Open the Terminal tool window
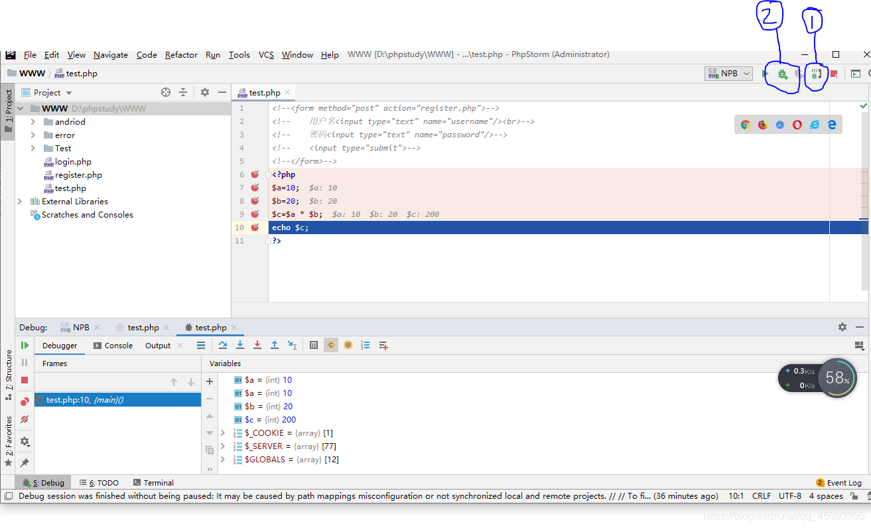The image size is (871, 528). point(153,483)
